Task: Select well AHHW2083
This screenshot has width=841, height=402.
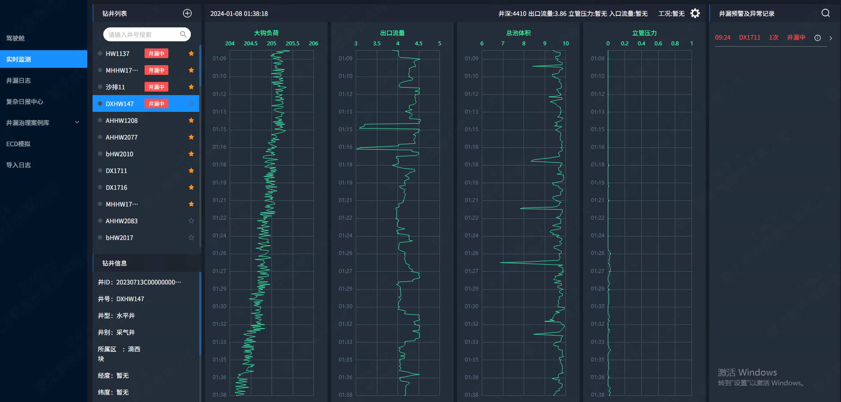Action: point(146,221)
